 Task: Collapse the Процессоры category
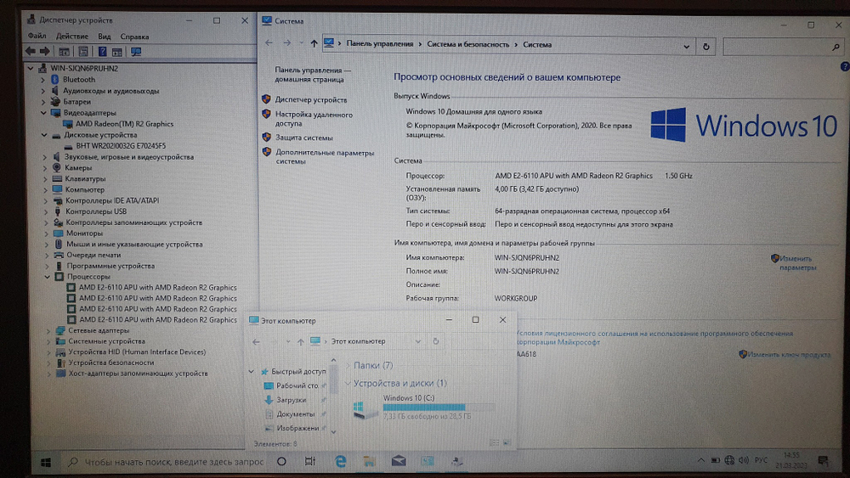coord(47,277)
